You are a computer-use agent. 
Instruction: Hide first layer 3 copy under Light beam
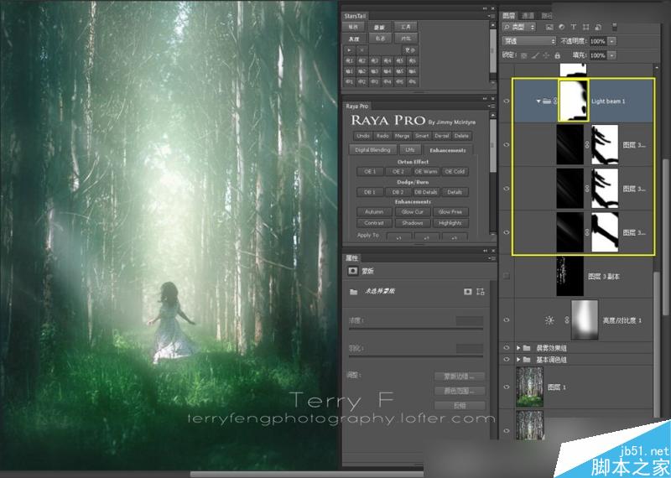[507, 145]
